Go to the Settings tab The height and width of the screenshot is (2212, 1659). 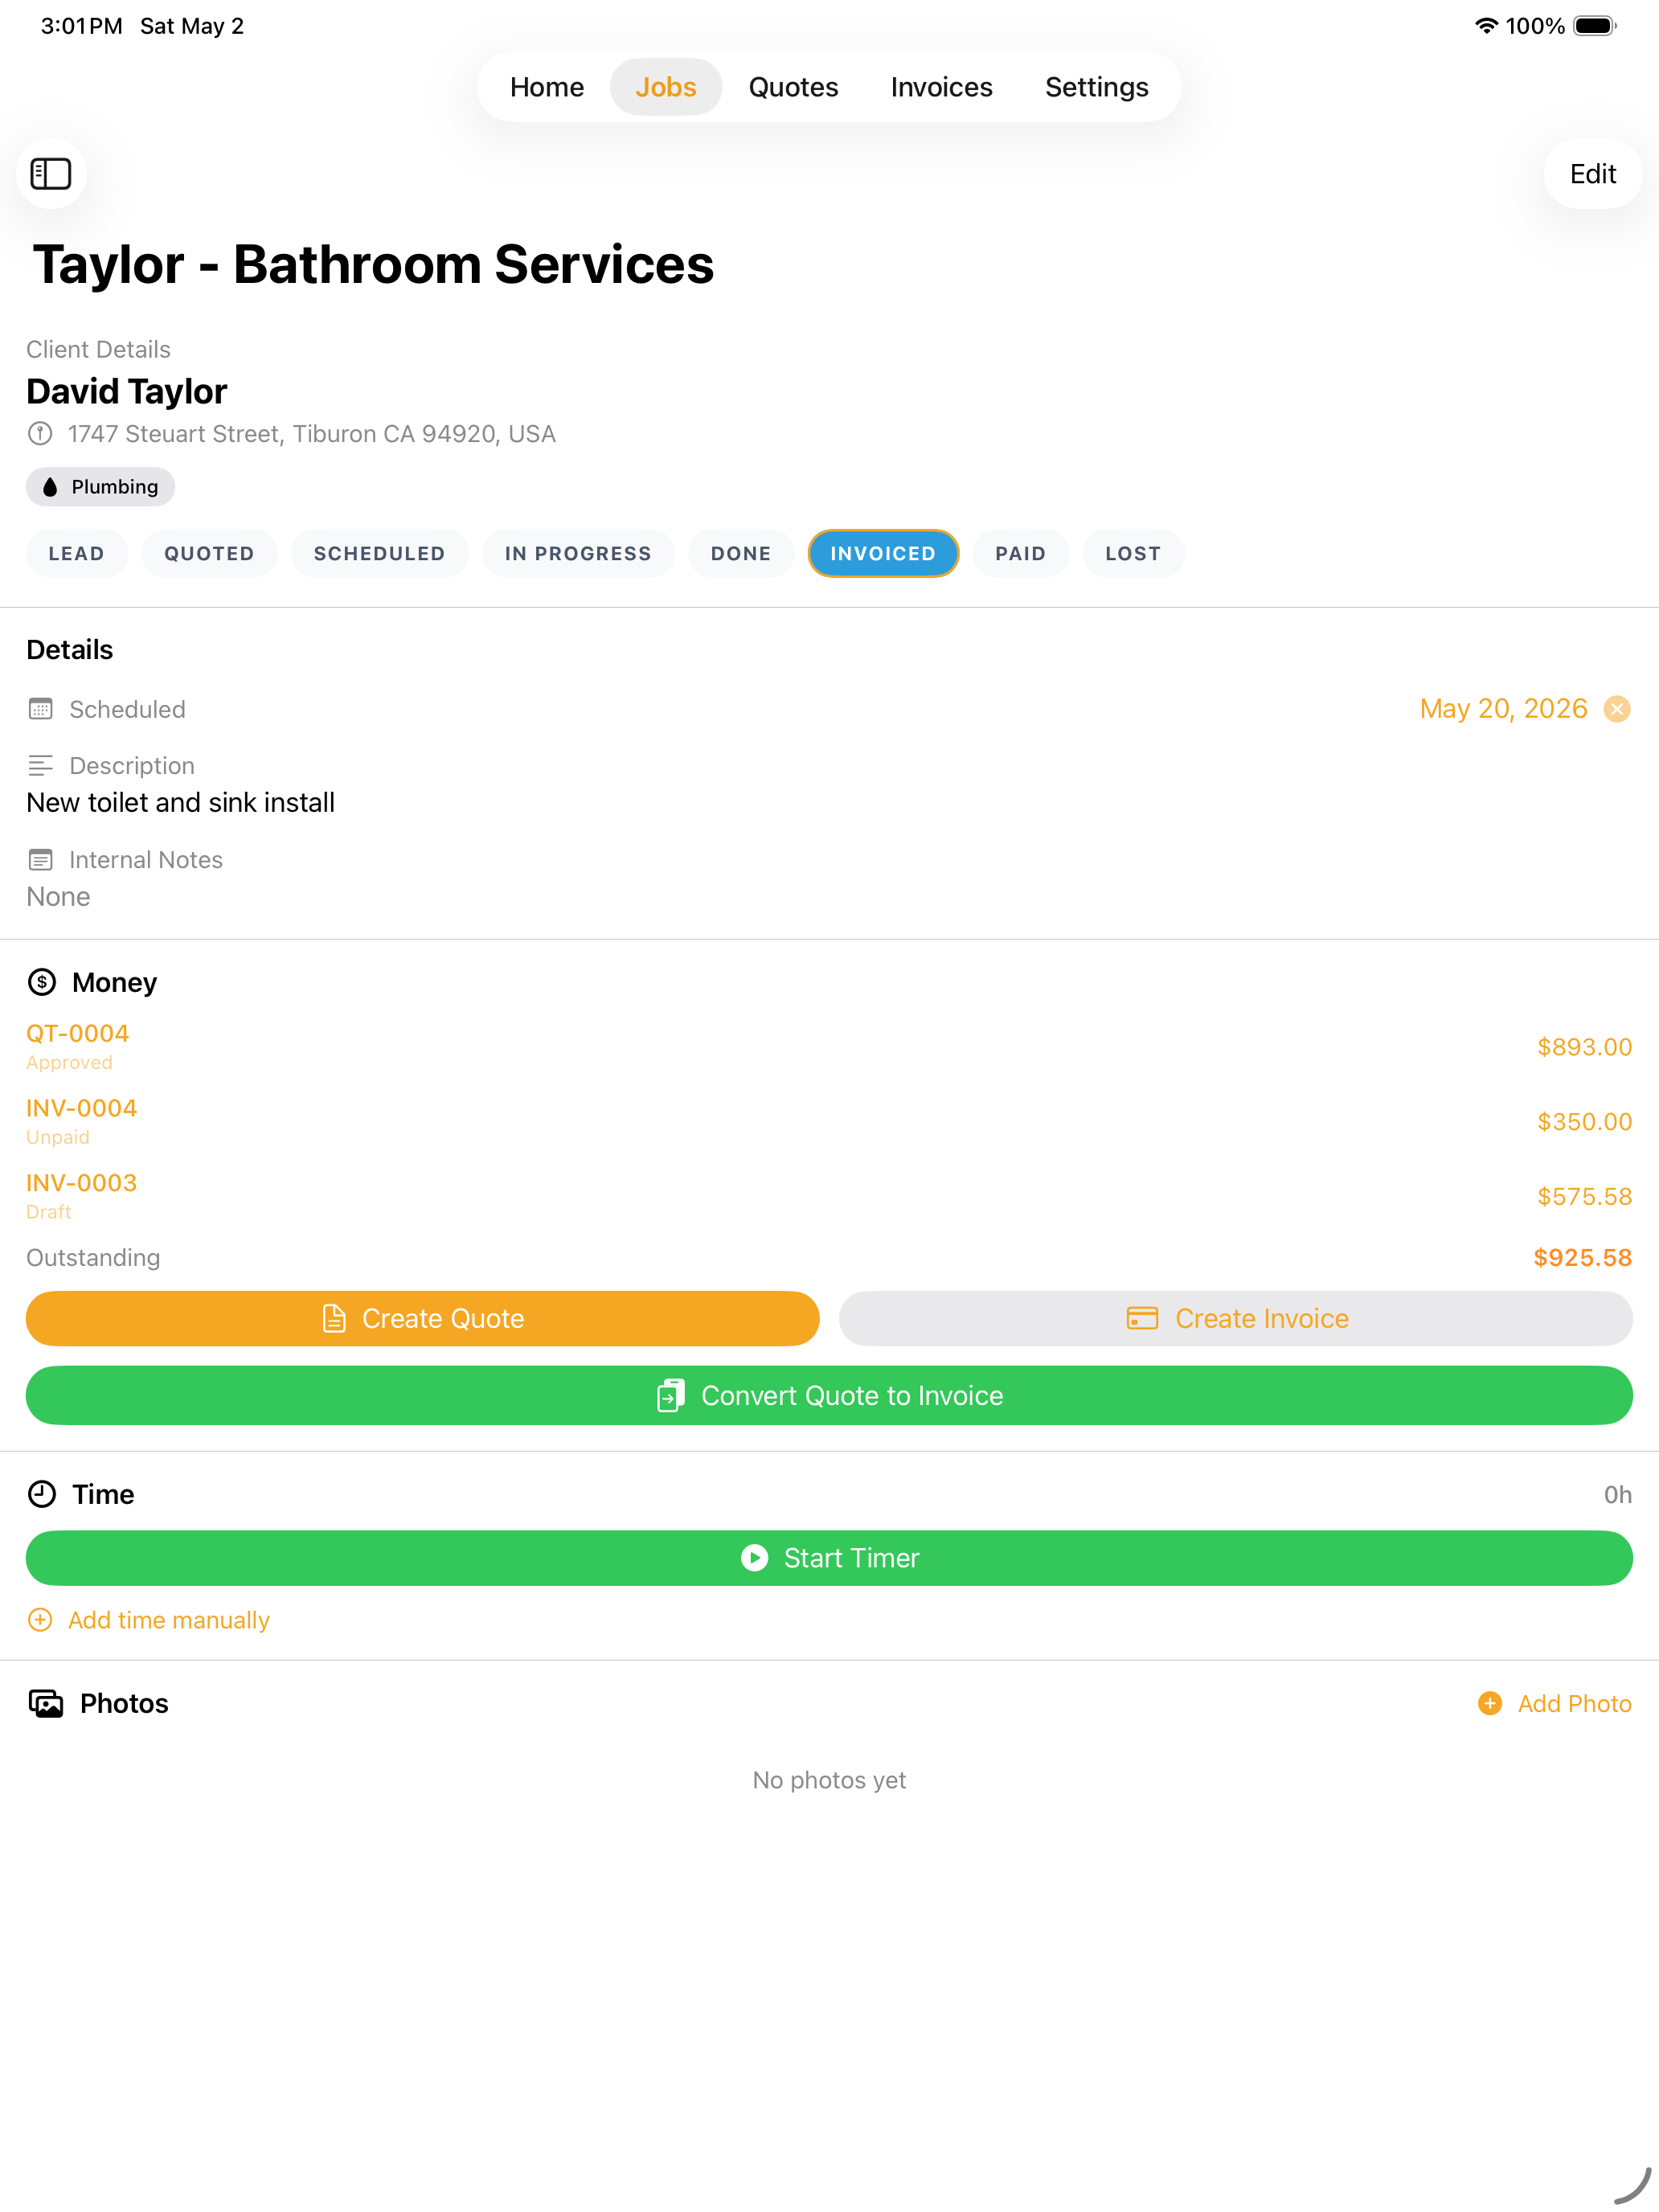(1096, 87)
